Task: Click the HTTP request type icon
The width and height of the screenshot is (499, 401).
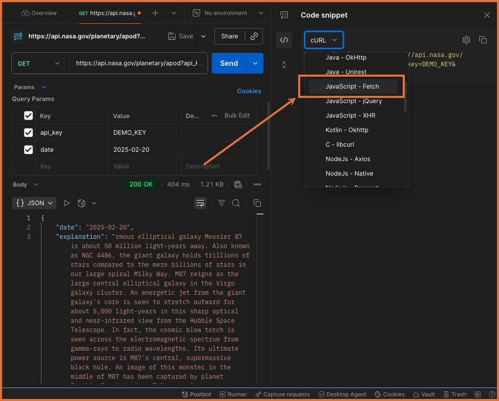Action: point(18,36)
